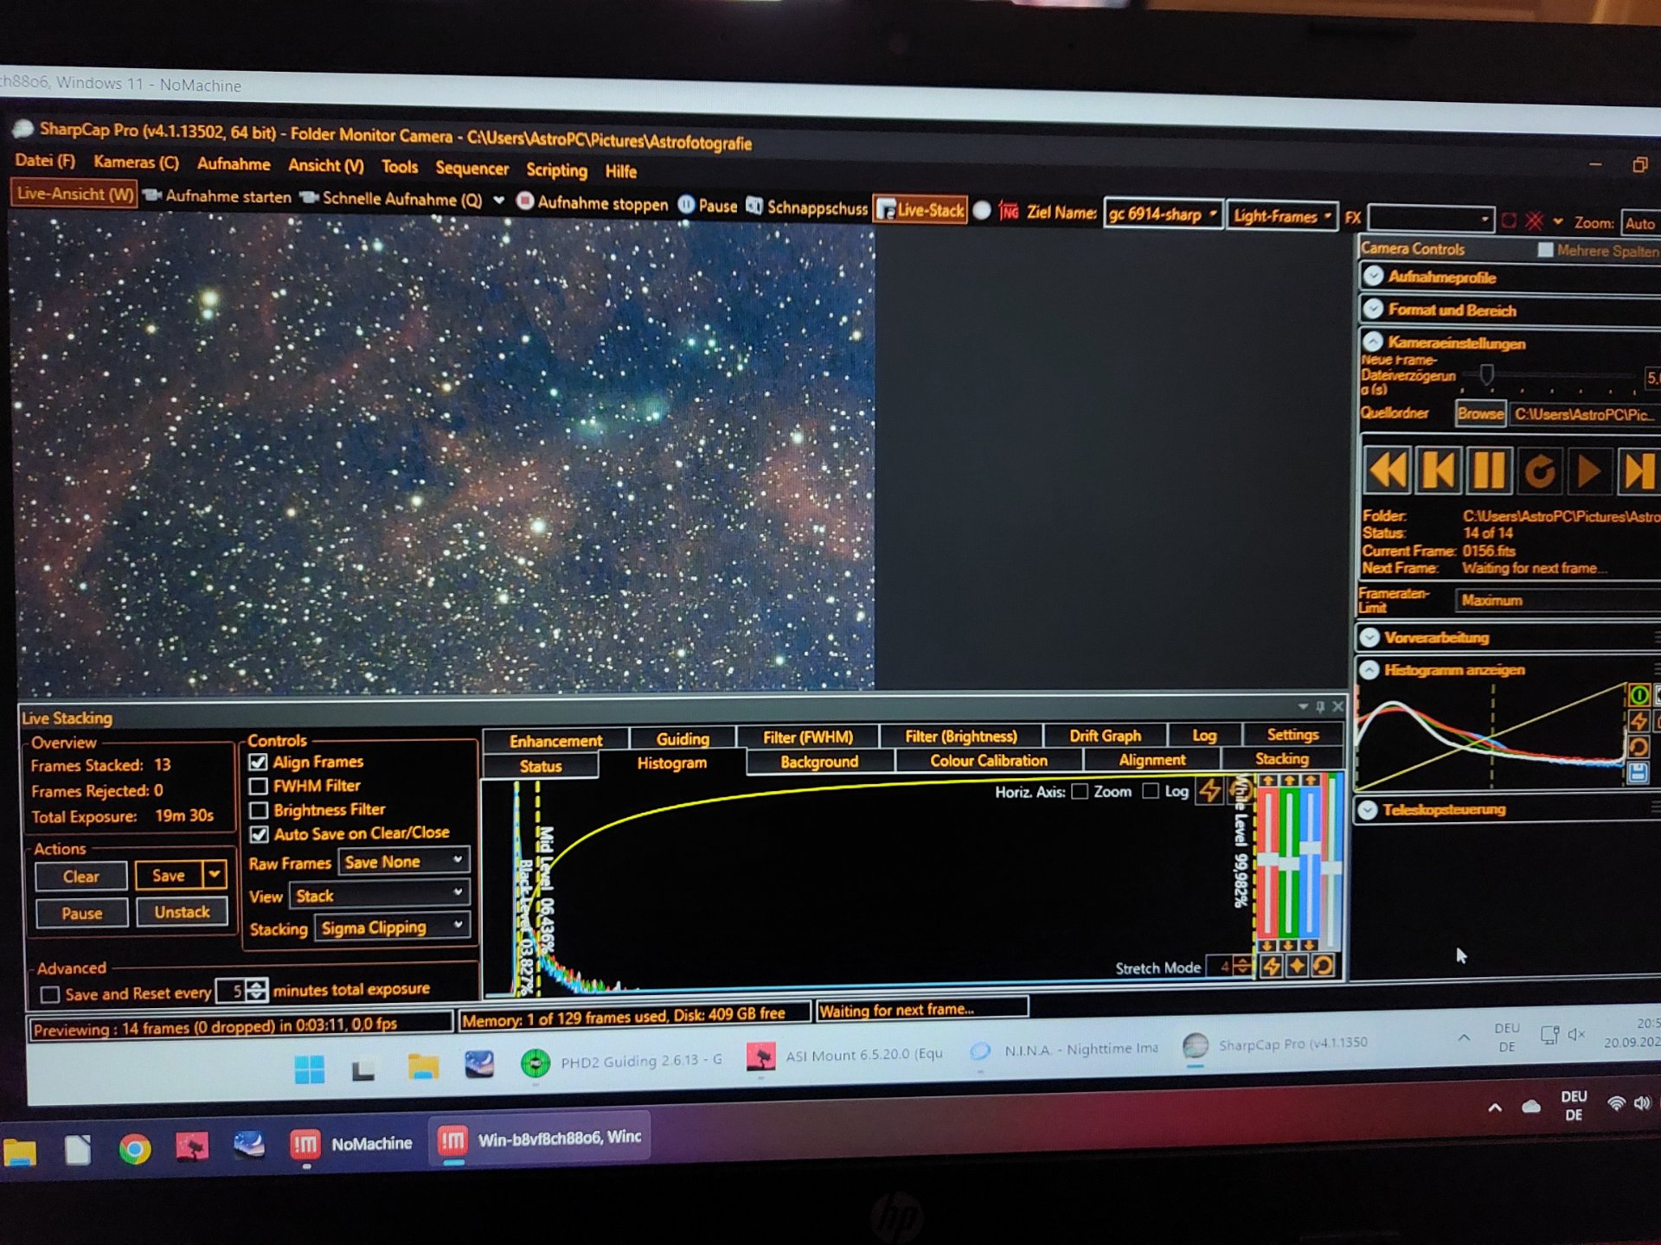Pause folder monitor playback
1661x1245 pixels.
coord(1489,472)
